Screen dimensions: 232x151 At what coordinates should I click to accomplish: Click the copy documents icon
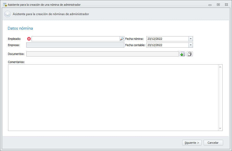click(190, 54)
